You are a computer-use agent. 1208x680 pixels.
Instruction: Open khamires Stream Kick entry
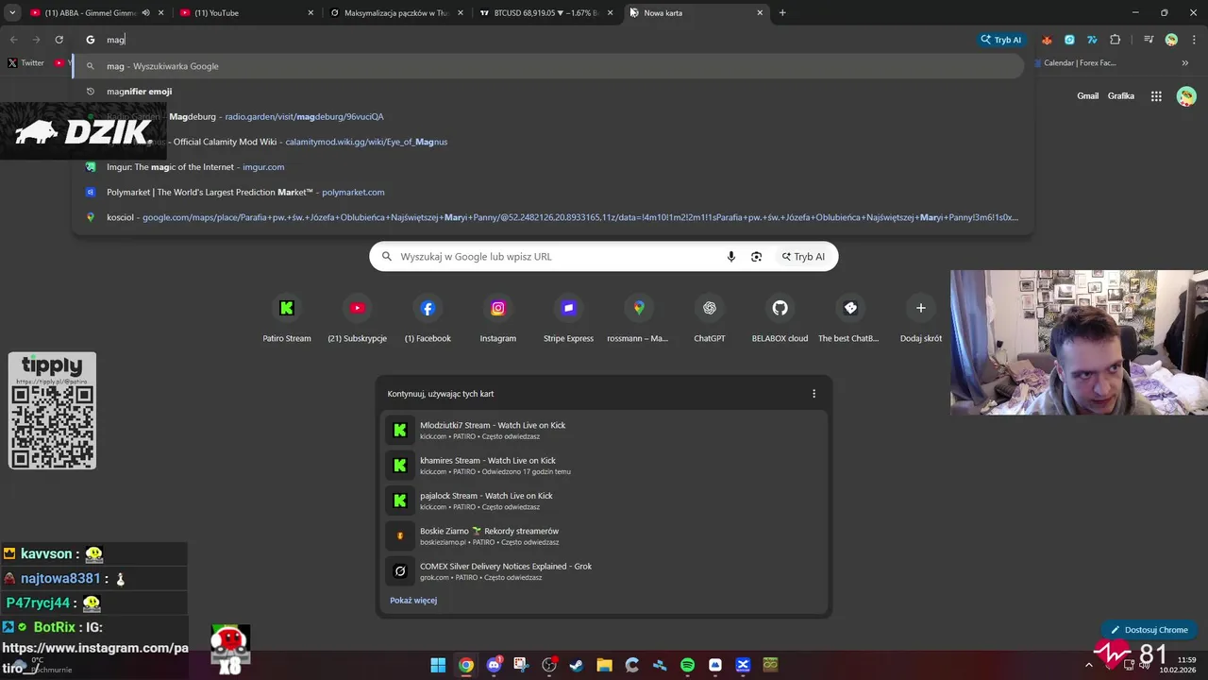[604, 466]
